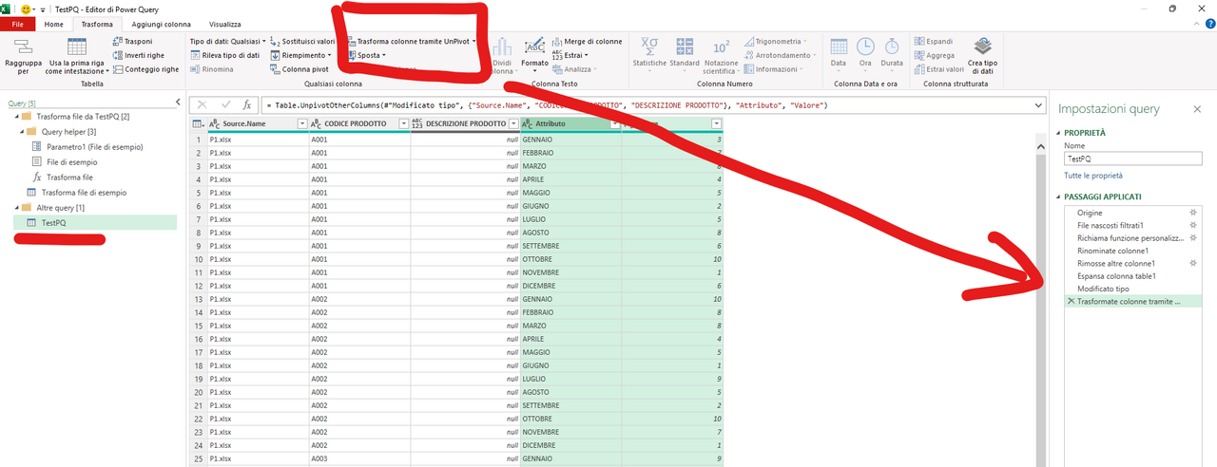Click the Attributo column header
Image resolution: width=1217 pixels, height=467 pixels.
(570, 124)
